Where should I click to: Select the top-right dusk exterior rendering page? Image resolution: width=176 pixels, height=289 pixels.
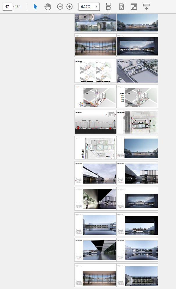[x=137, y=22]
